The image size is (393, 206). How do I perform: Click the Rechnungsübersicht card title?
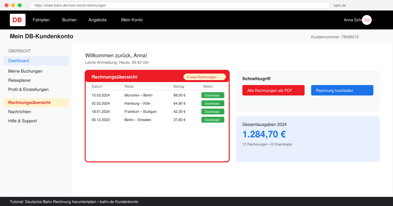114,77
